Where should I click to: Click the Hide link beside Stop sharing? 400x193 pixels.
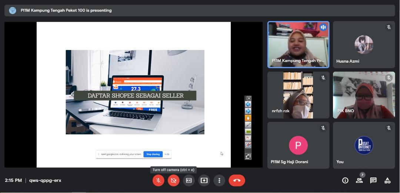point(167,154)
